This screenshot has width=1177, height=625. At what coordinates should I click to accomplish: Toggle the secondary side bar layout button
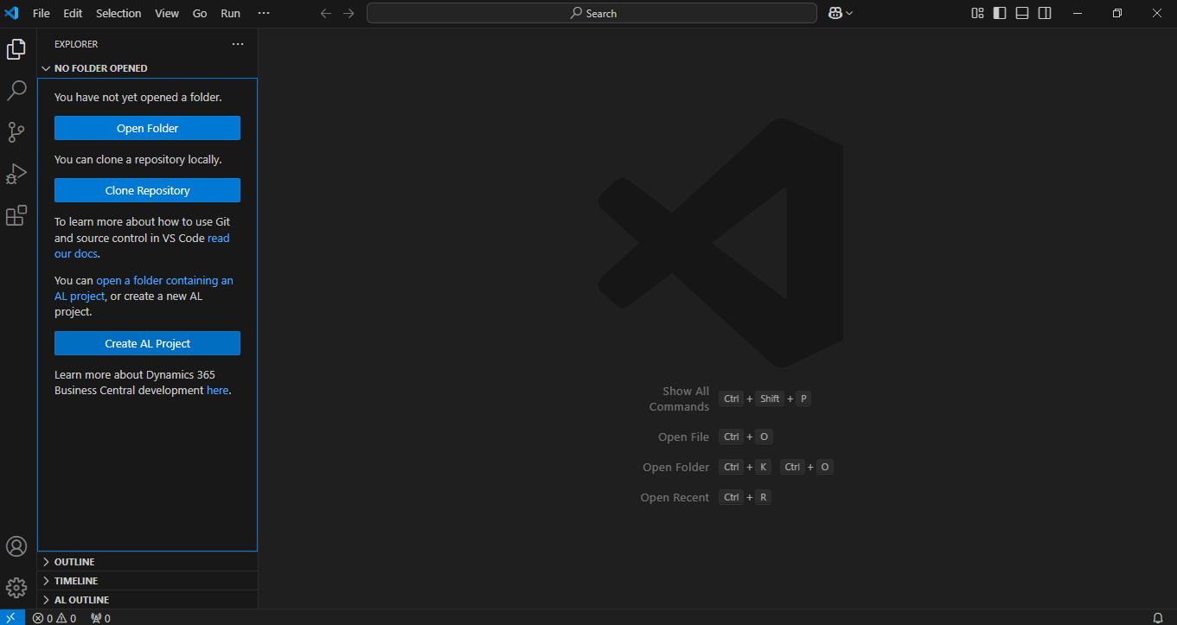point(1045,13)
